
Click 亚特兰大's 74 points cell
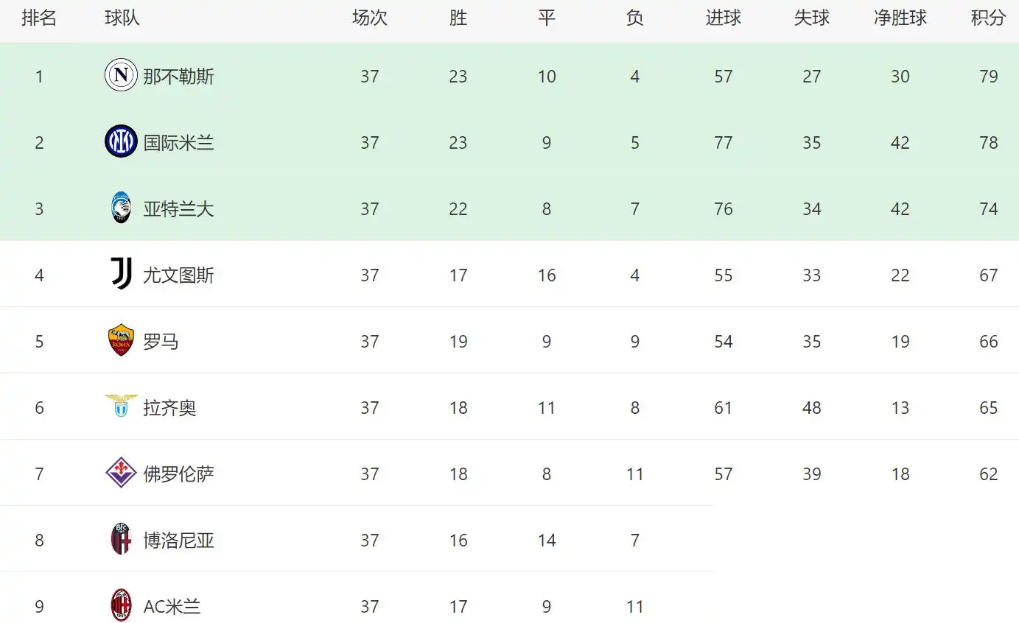click(x=988, y=209)
